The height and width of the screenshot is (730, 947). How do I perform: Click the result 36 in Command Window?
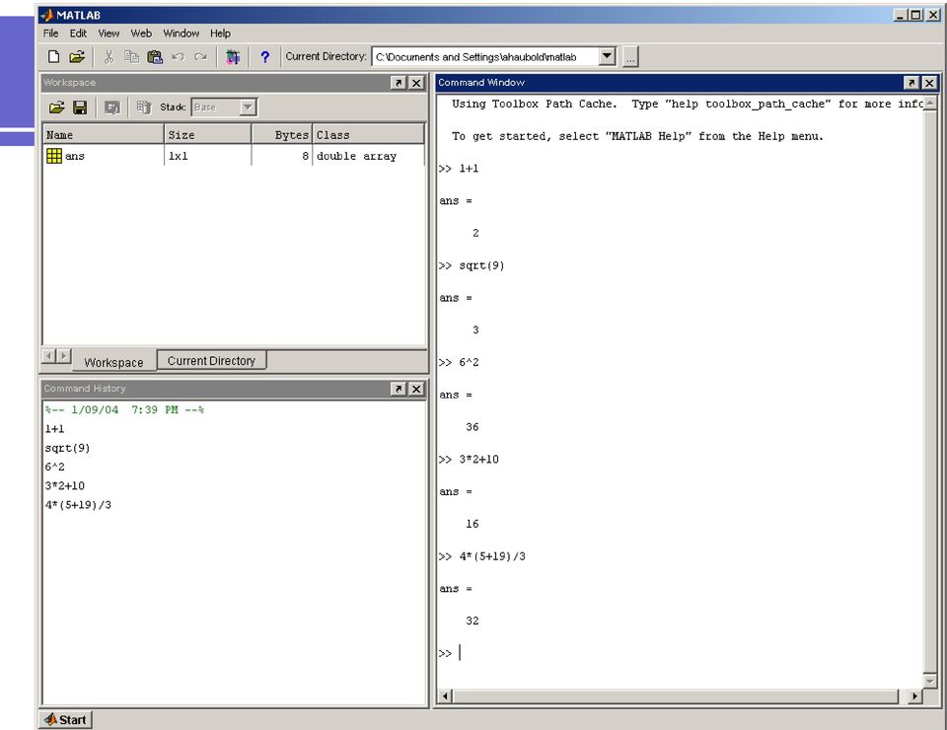tap(473, 427)
